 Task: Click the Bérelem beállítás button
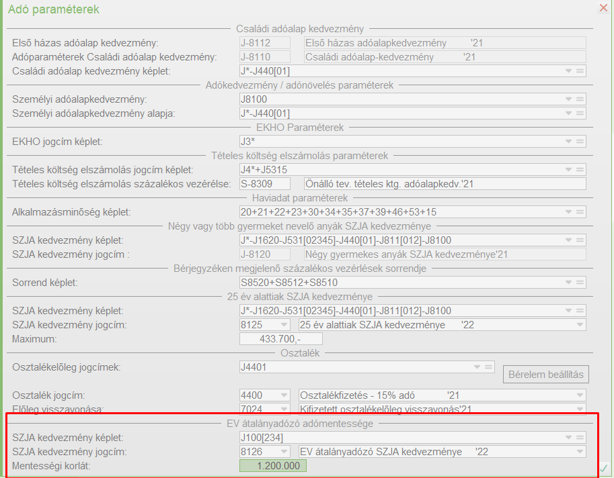coord(546,375)
